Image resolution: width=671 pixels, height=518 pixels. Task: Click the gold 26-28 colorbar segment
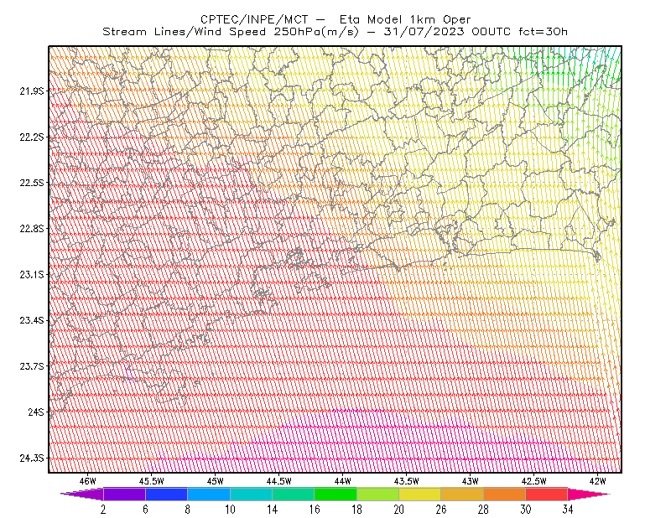coord(462,494)
